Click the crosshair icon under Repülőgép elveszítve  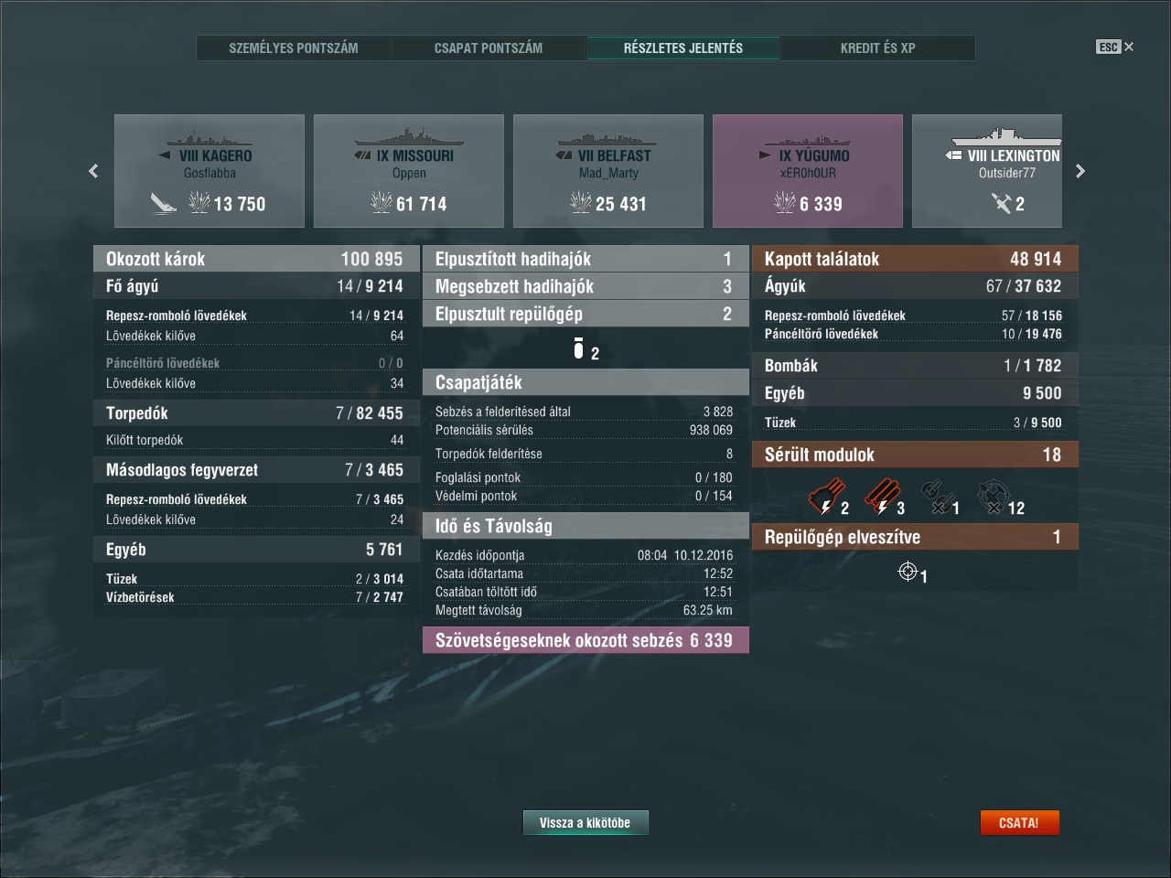908,572
